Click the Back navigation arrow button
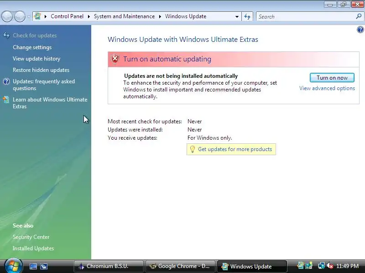365x273 pixels. 7,16
